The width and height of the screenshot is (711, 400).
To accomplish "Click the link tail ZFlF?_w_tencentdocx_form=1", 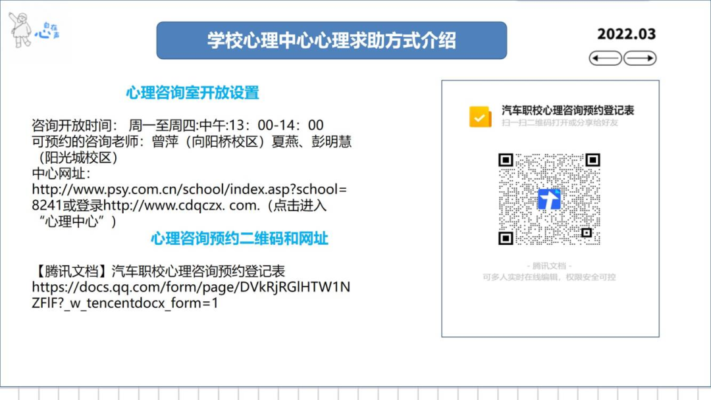I will pos(124,303).
